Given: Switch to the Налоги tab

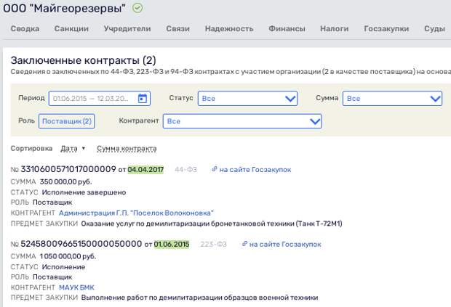Looking at the screenshot, I should [334, 29].
